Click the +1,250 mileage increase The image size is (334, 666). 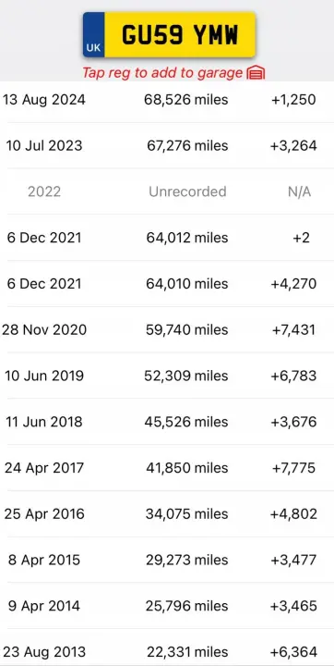point(293,100)
